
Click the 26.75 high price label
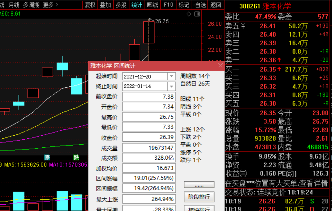(x=162, y=21)
